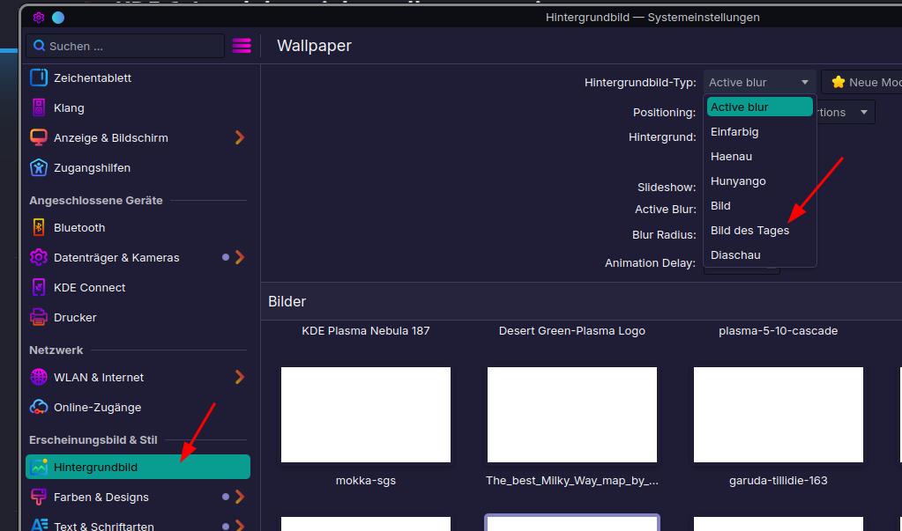Select the mokka-sgs wallpaper thumbnail

[366, 415]
